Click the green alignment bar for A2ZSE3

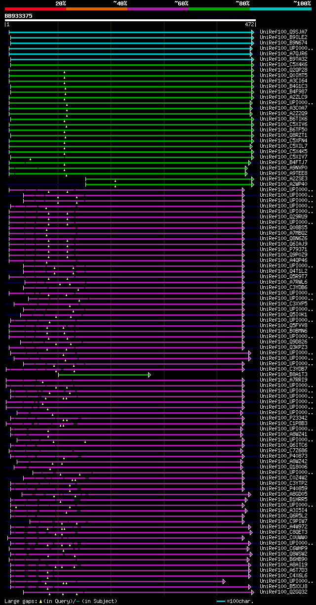[169, 179]
